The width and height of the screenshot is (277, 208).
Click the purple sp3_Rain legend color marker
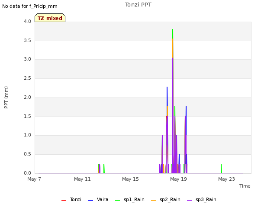190,200
